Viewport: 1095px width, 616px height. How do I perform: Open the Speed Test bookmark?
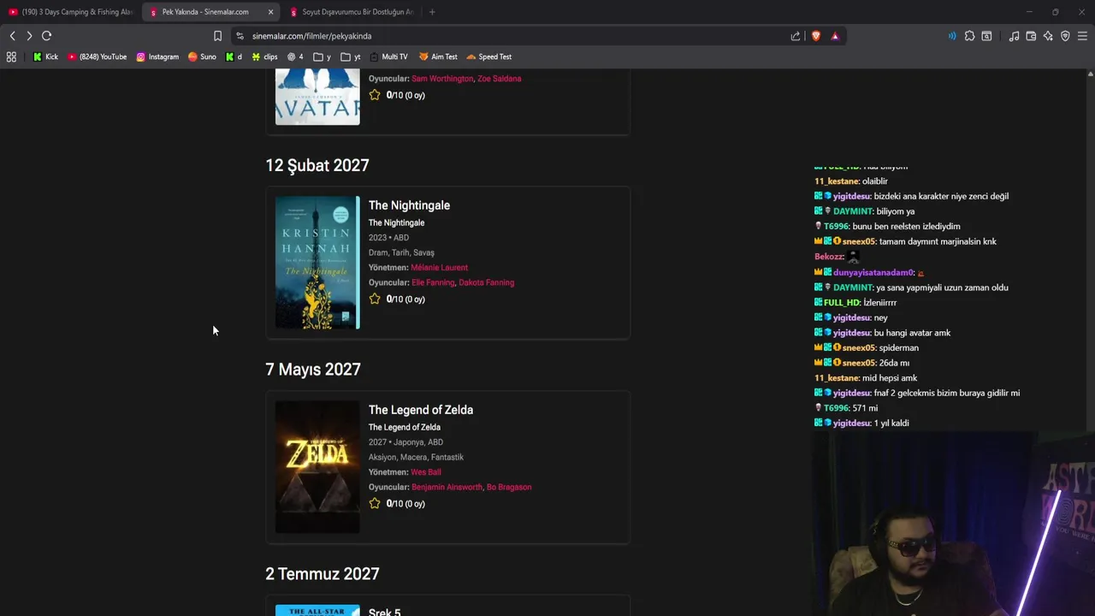[x=488, y=56]
